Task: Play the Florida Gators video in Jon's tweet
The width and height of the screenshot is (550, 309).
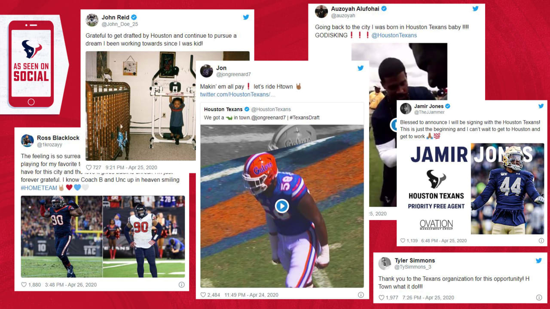Action: tap(282, 206)
